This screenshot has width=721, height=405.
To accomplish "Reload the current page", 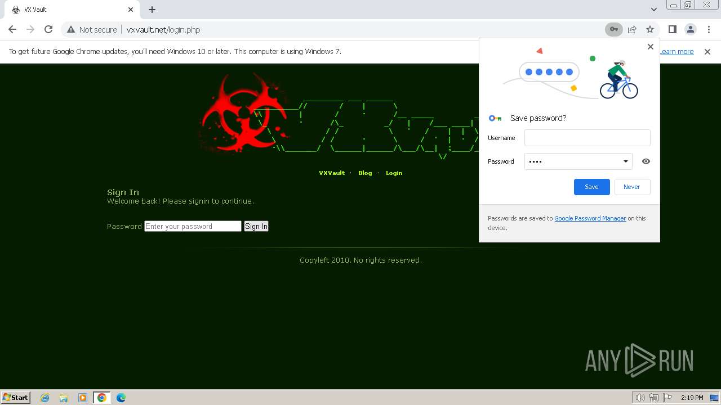I will tap(48, 29).
